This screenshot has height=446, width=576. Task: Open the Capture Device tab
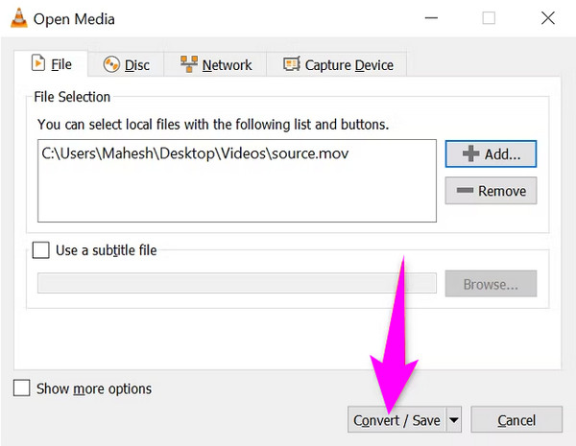[x=337, y=65]
